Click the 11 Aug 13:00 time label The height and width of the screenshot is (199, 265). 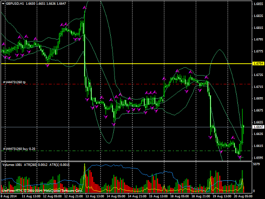click(31, 196)
